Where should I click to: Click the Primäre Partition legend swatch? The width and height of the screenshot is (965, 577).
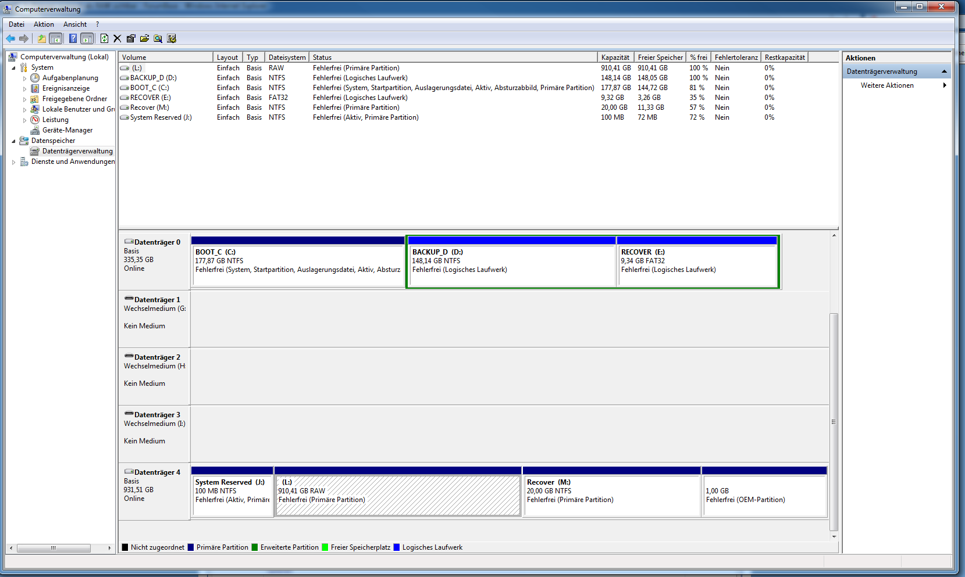(x=191, y=547)
